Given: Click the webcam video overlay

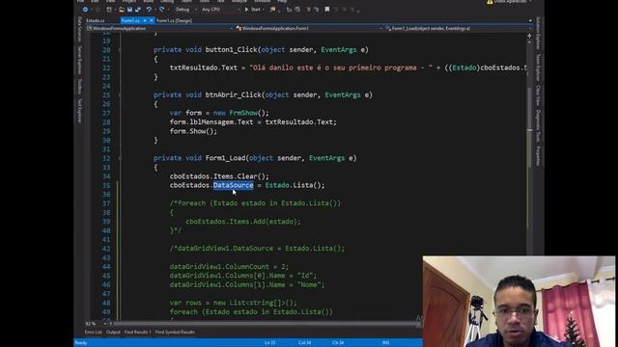Looking at the screenshot, I should coord(519,302).
